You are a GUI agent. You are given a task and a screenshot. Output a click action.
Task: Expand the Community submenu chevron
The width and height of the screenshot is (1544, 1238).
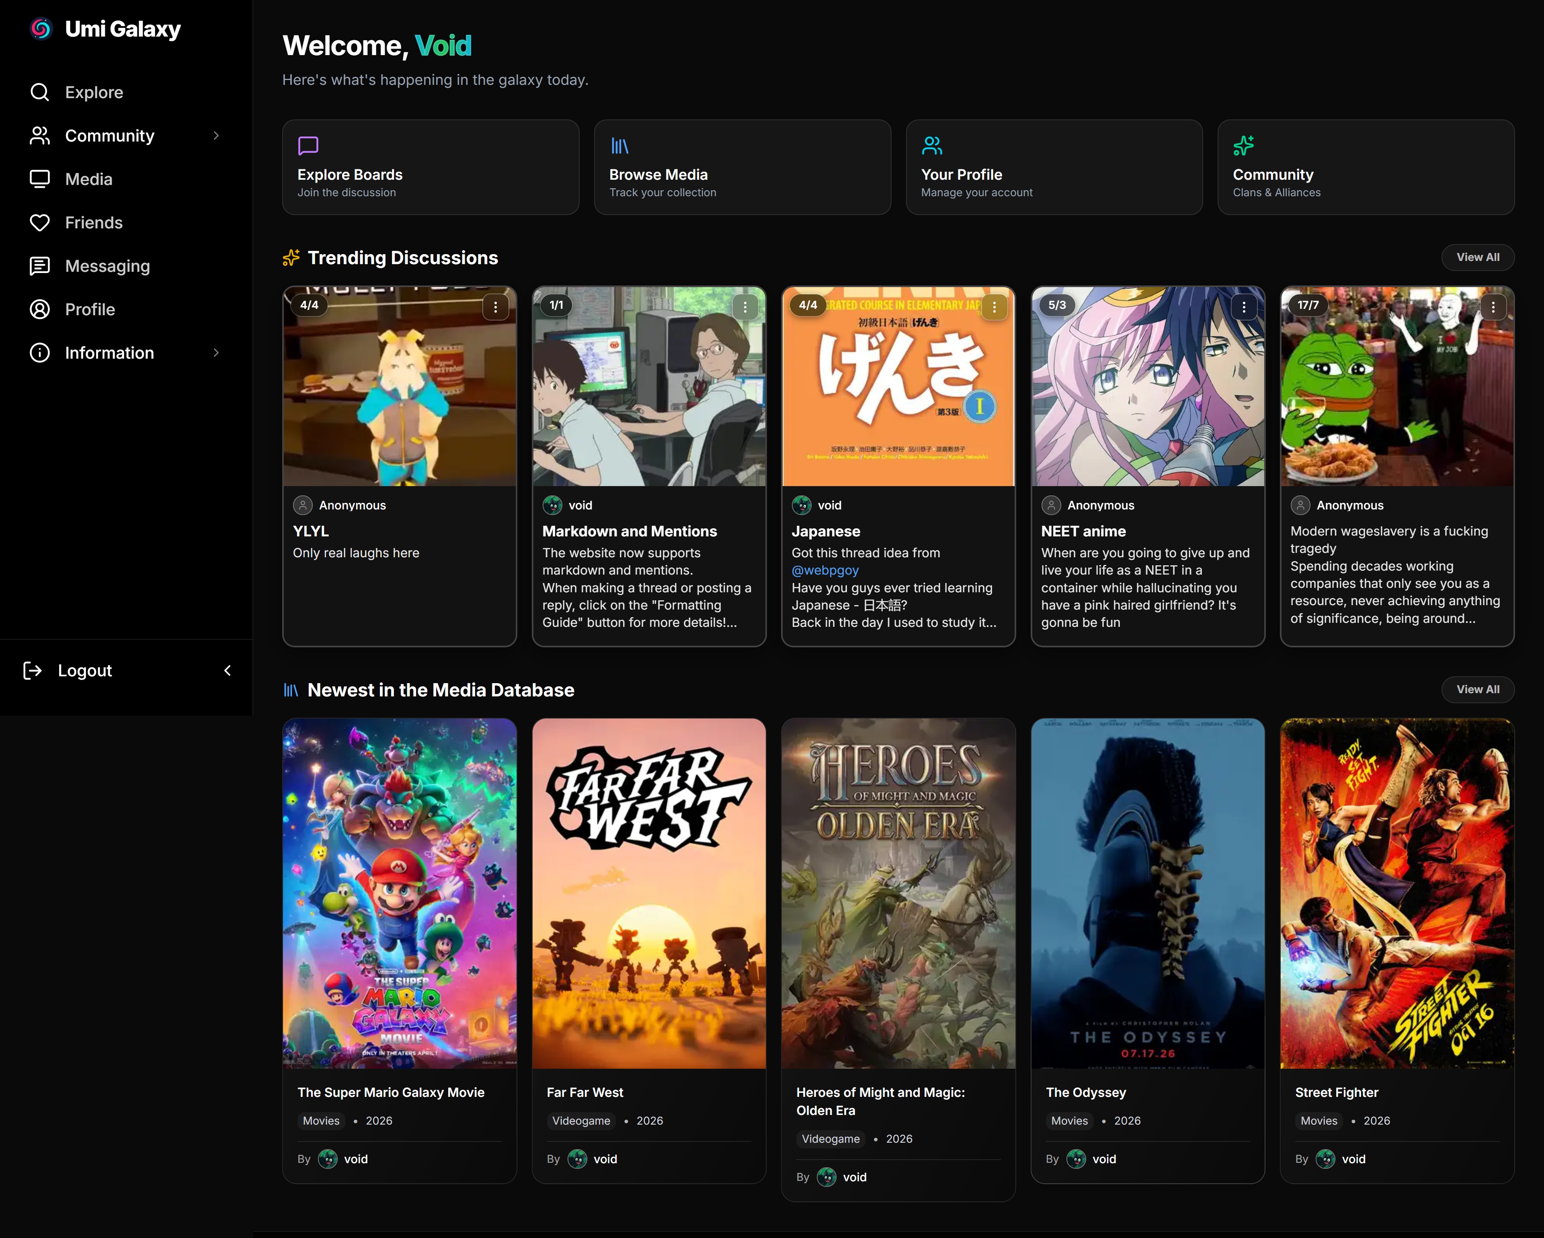[x=216, y=136]
